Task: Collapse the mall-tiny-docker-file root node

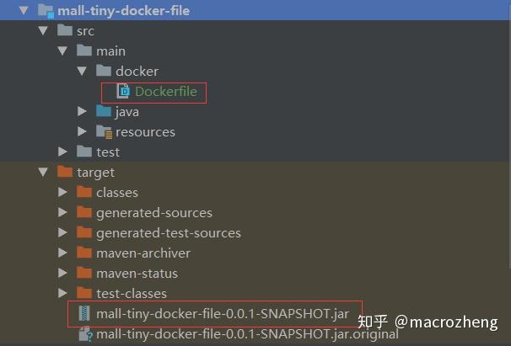Action: pyautogui.click(x=24, y=11)
